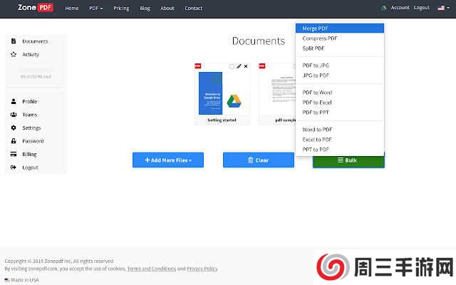This screenshot has height=285, width=456.
Task: Click the Billing label in sidebar
Action: 29,154
